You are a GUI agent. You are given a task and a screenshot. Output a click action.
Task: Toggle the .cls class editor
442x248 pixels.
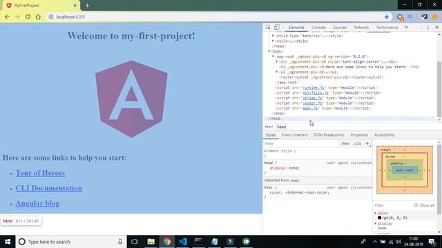[x=357, y=143]
